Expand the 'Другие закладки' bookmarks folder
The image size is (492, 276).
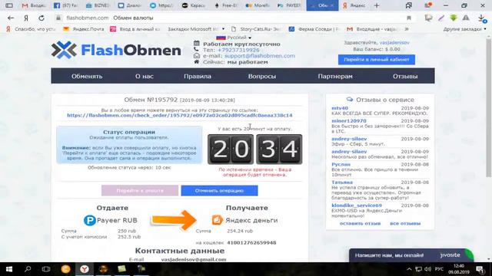click(x=464, y=29)
